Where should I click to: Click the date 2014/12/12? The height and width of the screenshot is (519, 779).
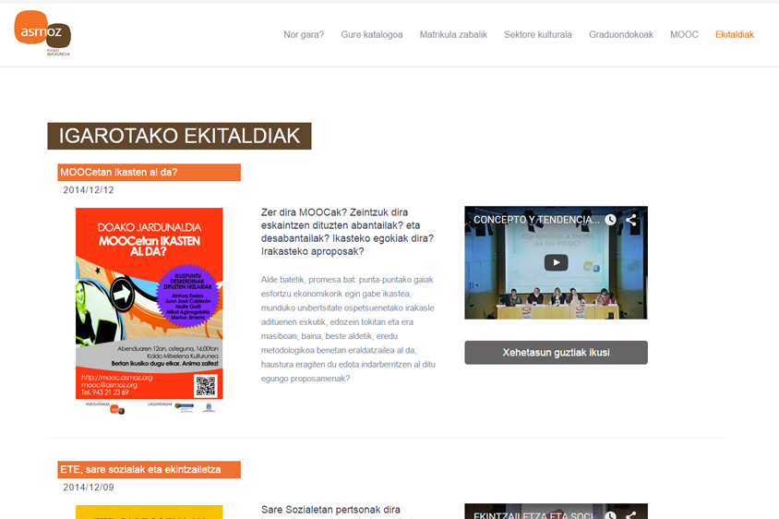[x=89, y=190]
